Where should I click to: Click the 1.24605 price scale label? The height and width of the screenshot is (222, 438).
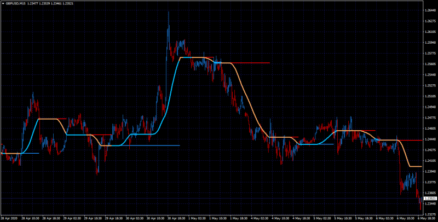tap(430, 128)
